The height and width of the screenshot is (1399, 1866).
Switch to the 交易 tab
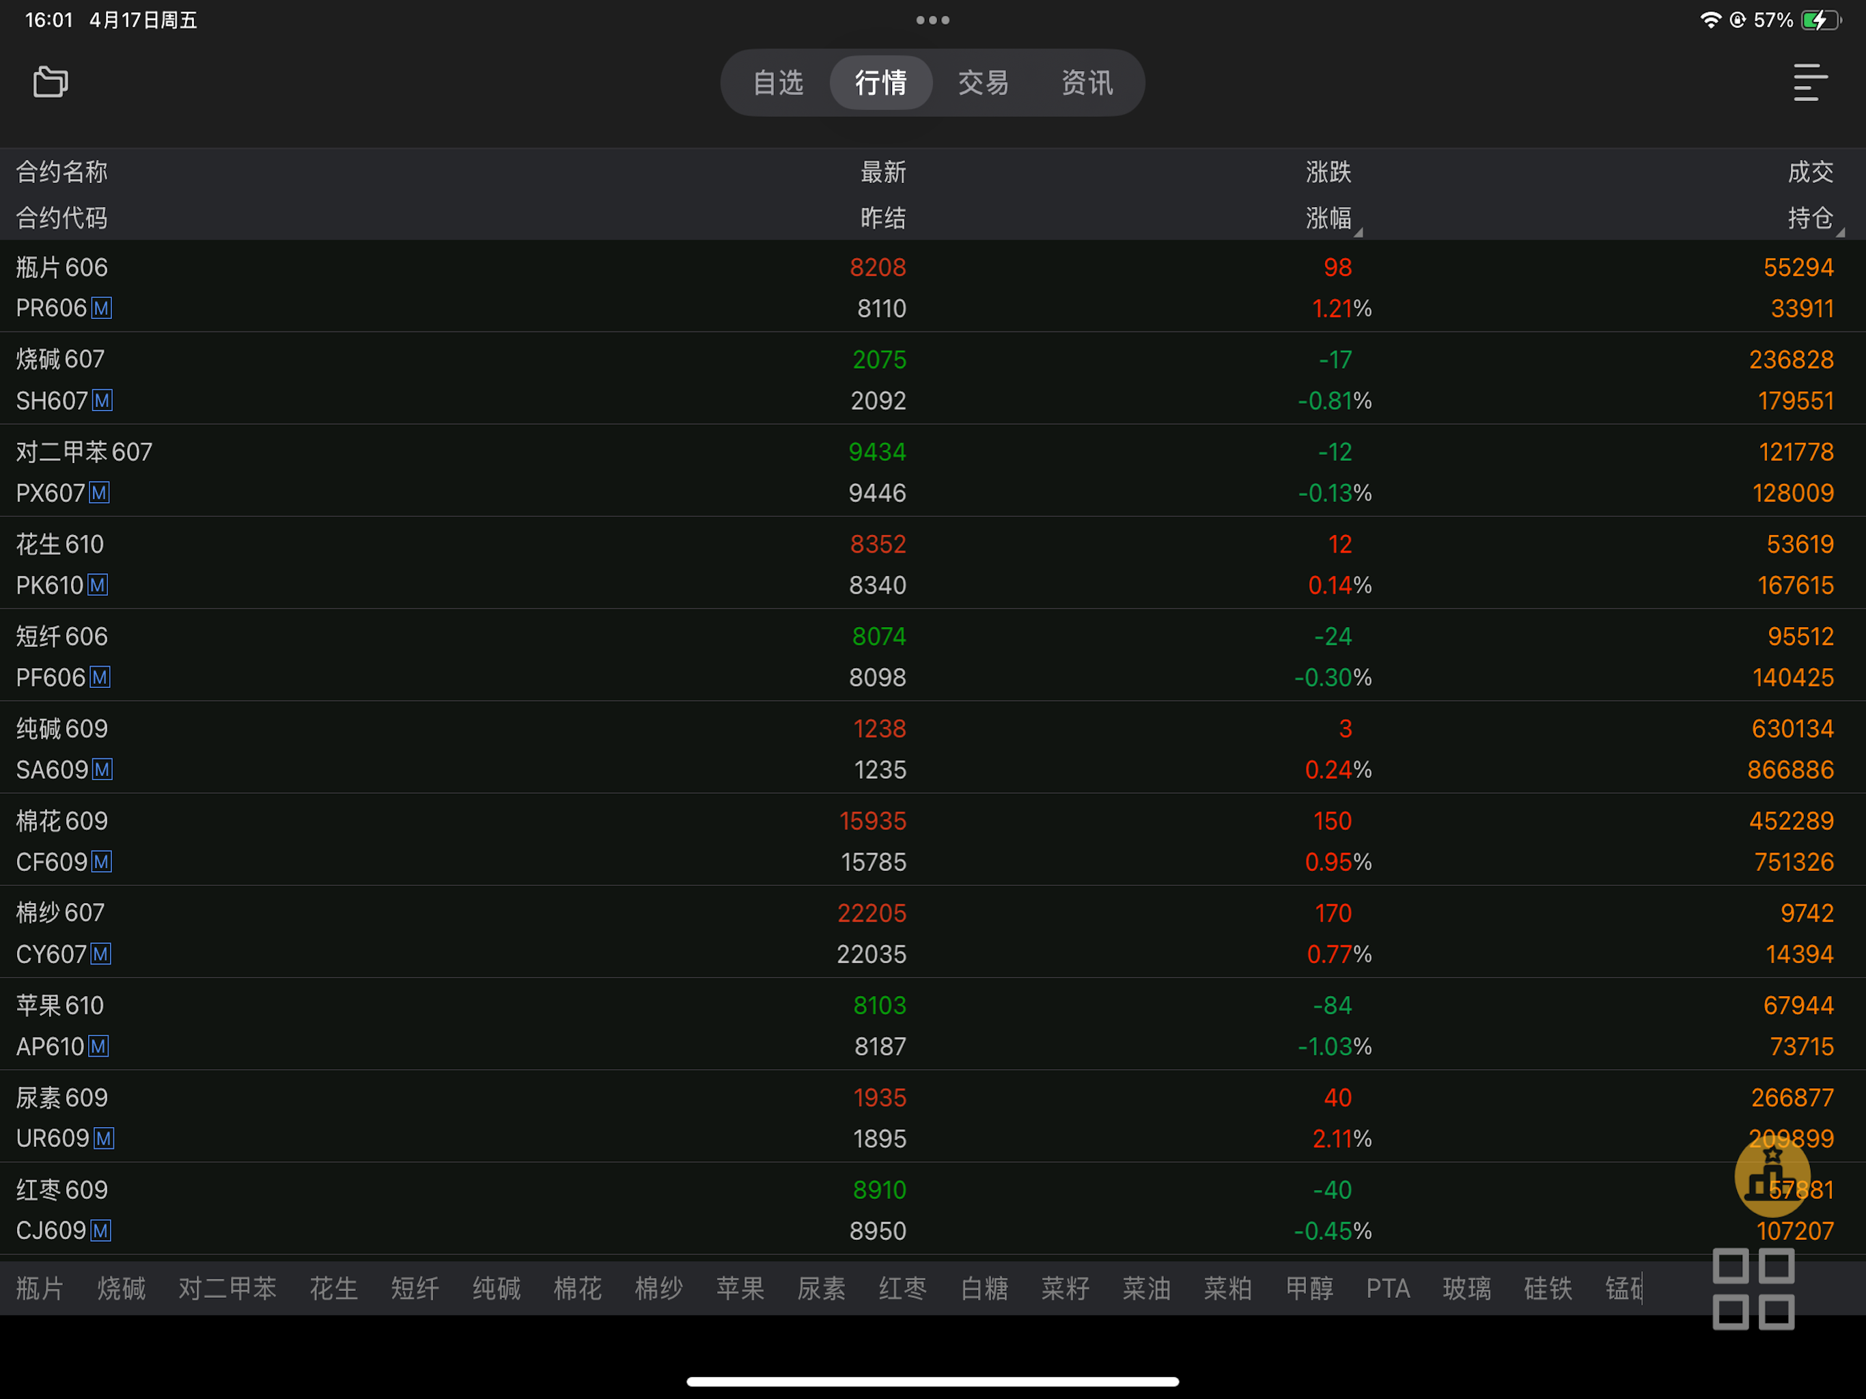click(984, 83)
